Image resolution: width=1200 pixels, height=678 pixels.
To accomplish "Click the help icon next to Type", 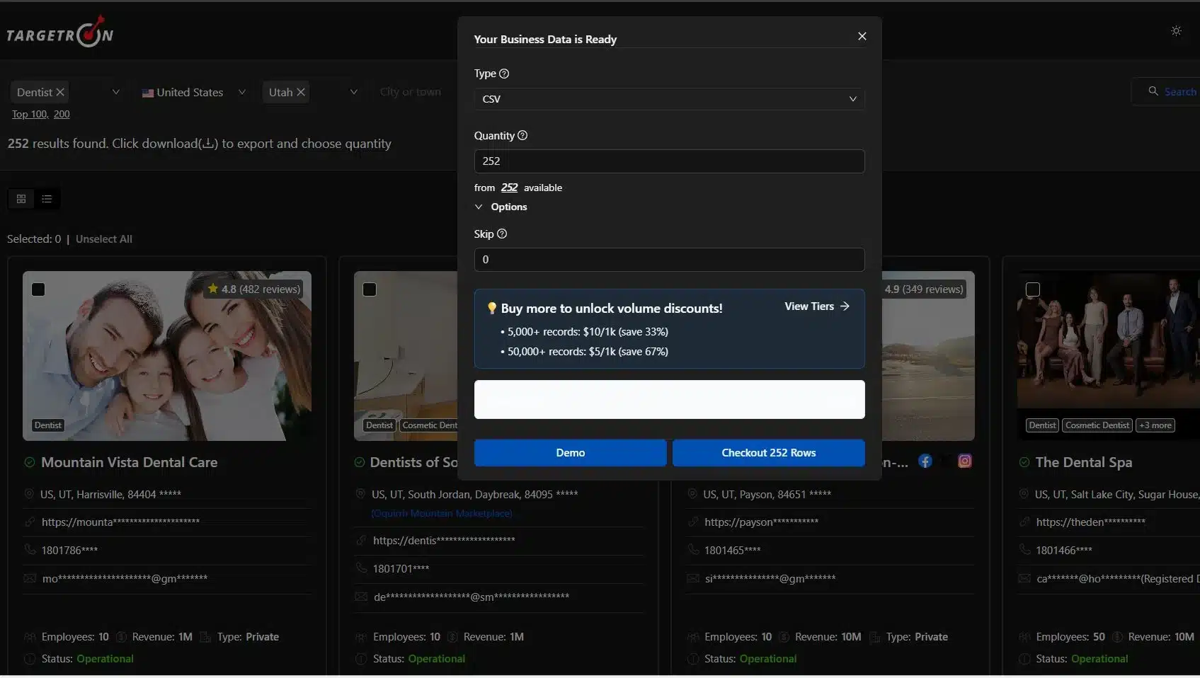I will pyautogui.click(x=504, y=74).
